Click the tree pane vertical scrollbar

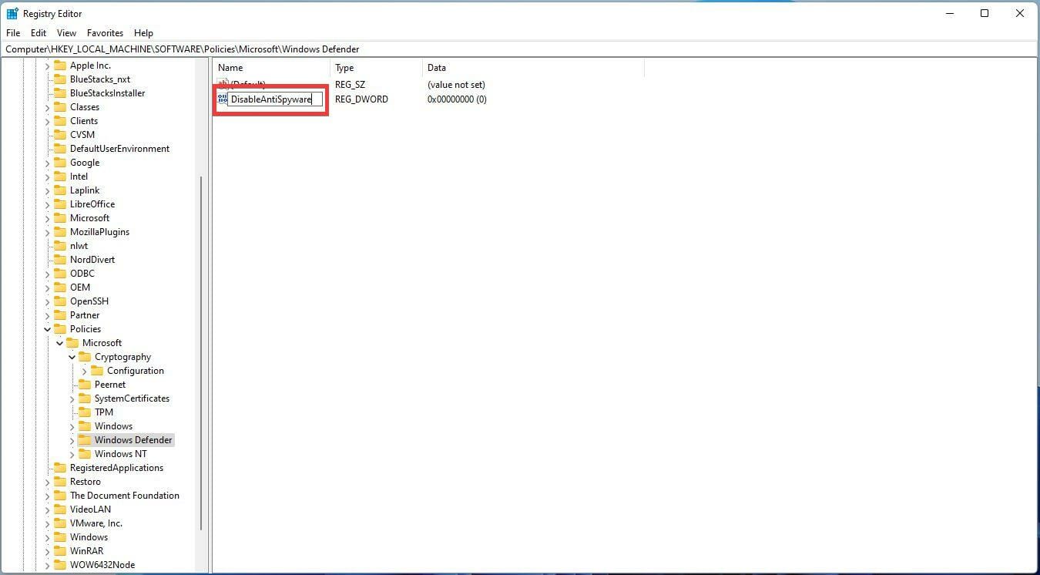point(202,353)
